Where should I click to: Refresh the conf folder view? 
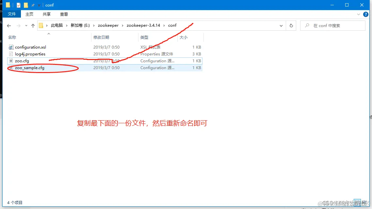(x=291, y=25)
